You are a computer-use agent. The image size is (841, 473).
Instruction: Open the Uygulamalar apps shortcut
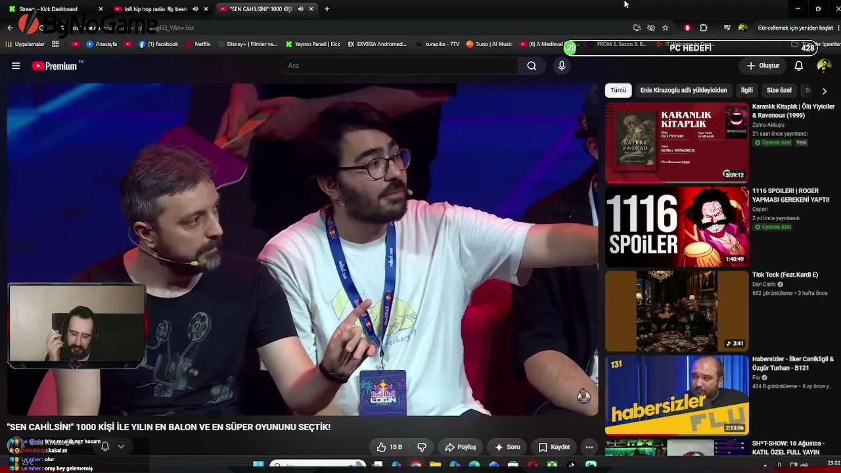[x=26, y=44]
